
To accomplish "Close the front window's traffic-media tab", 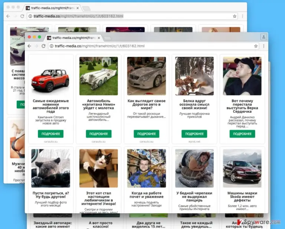I will 99,38.
